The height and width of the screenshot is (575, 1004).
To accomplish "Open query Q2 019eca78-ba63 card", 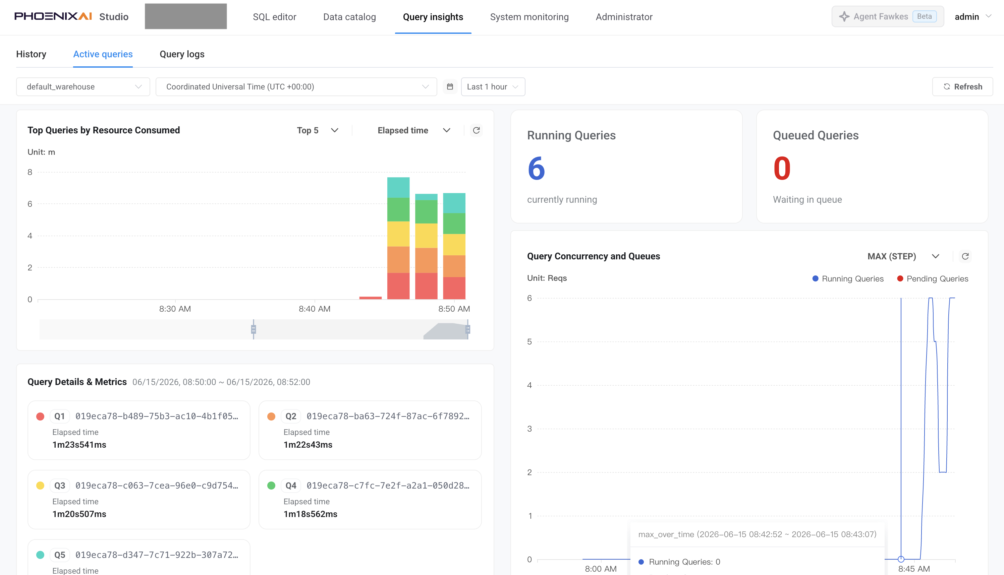I will (x=370, y=430).
